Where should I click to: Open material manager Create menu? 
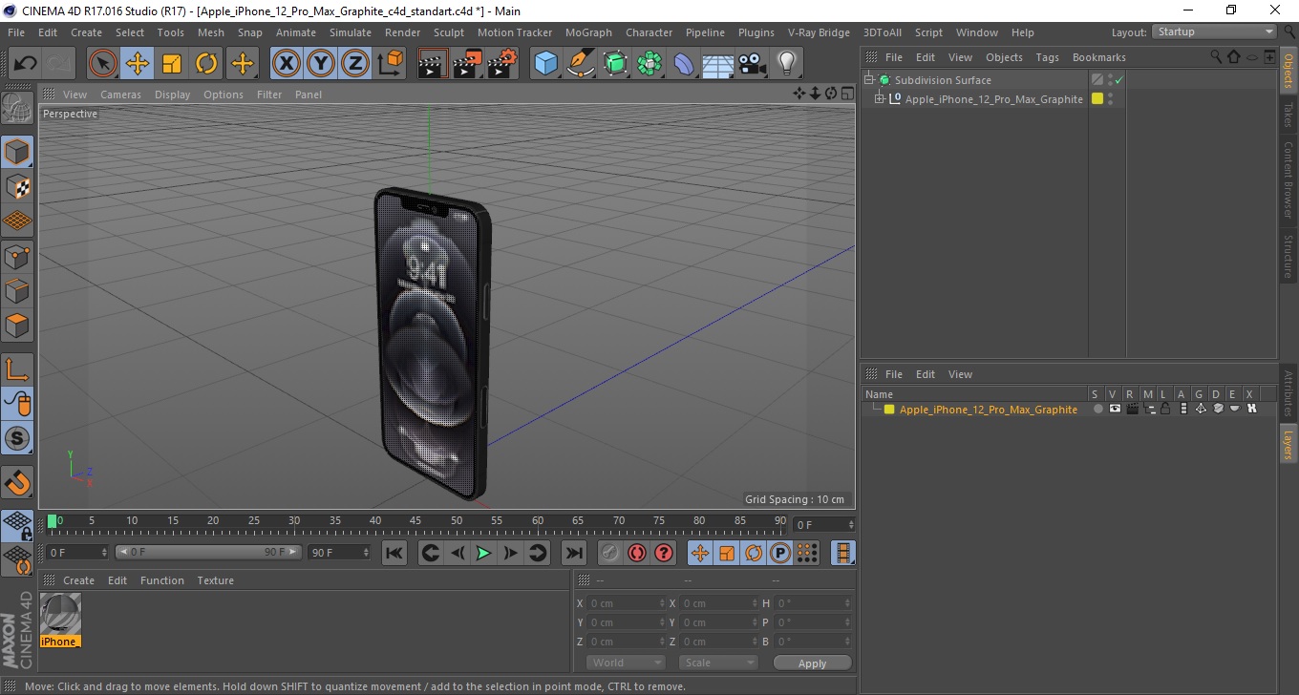(x=78, y=580)
